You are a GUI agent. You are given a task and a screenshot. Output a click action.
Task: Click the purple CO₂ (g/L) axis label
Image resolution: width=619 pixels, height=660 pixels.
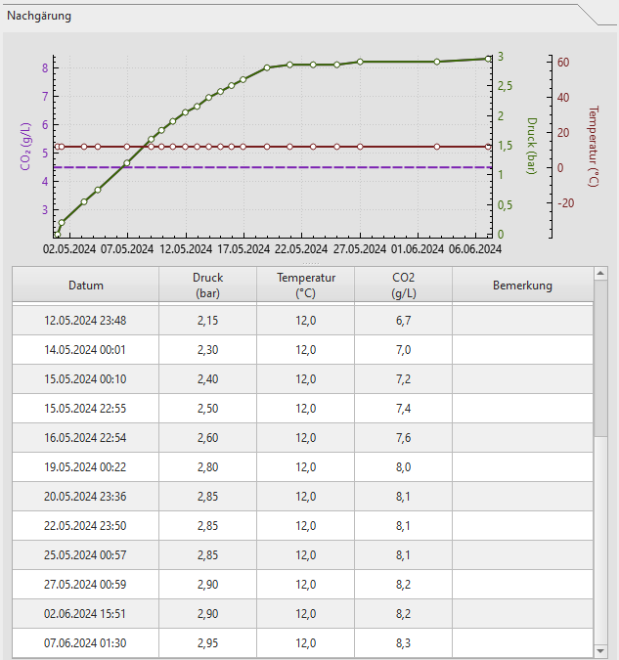pyautogui.click(x=25, y=147)
